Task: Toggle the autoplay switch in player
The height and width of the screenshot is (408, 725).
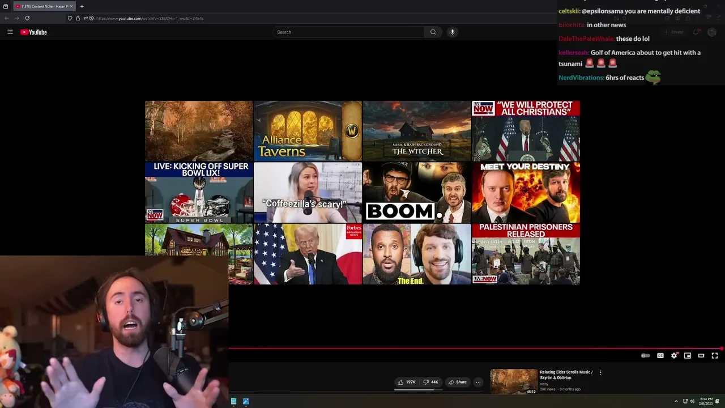Action: pyautogui.click(x=645, y=356)
